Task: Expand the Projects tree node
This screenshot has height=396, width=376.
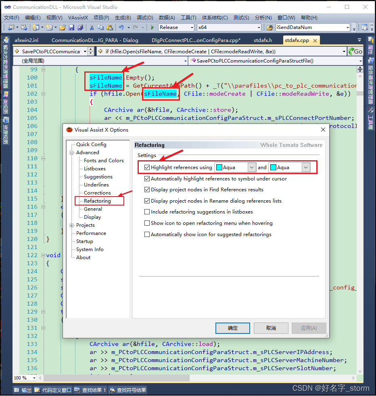Action: 72,225
